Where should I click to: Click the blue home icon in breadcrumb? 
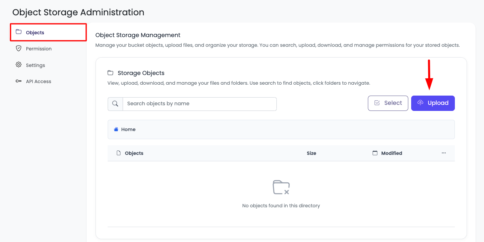(x=116, y=129)
